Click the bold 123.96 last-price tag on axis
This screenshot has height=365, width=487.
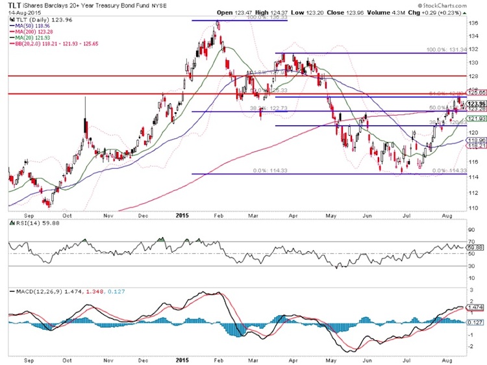click(x=477, y=104)
